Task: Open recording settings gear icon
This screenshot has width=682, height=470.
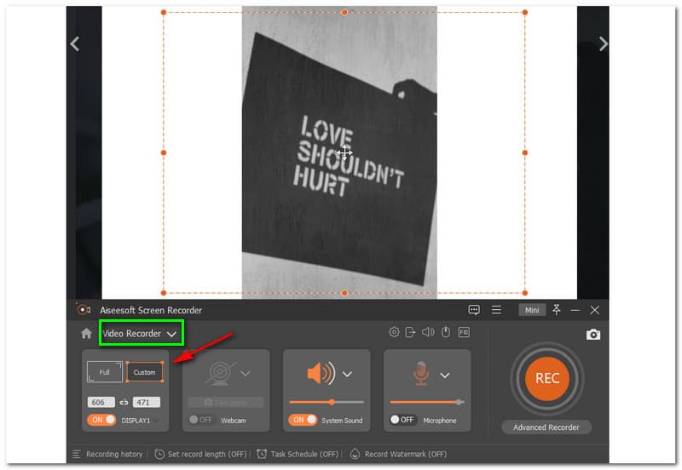Action: tap(394, 333)
